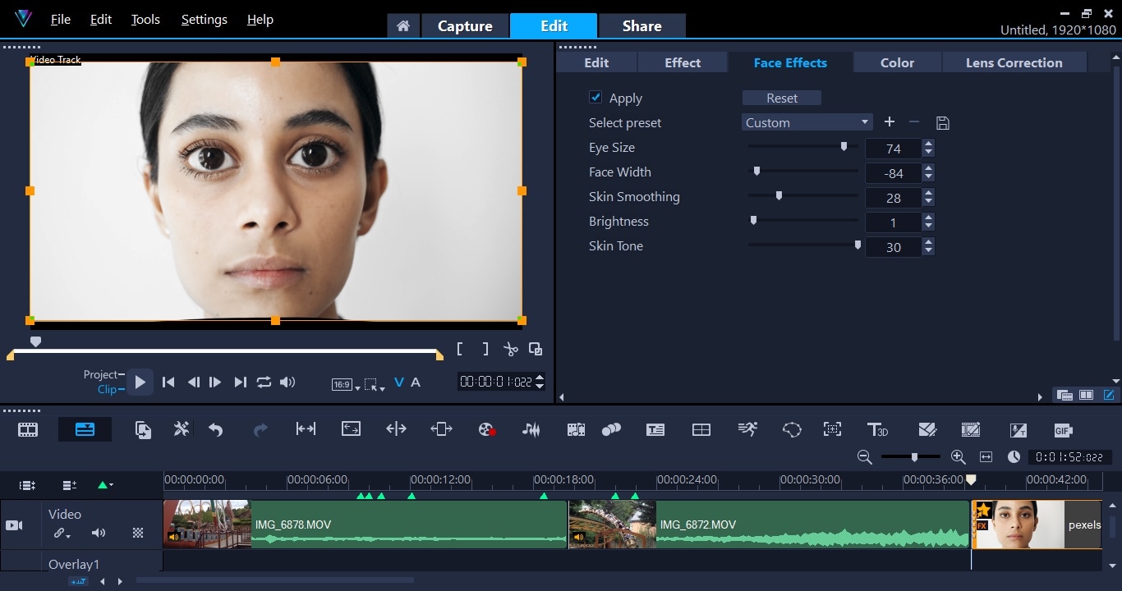Open the GIF Creator tool
This screenshot has width=1122, height=591.
pos(1063,429)
